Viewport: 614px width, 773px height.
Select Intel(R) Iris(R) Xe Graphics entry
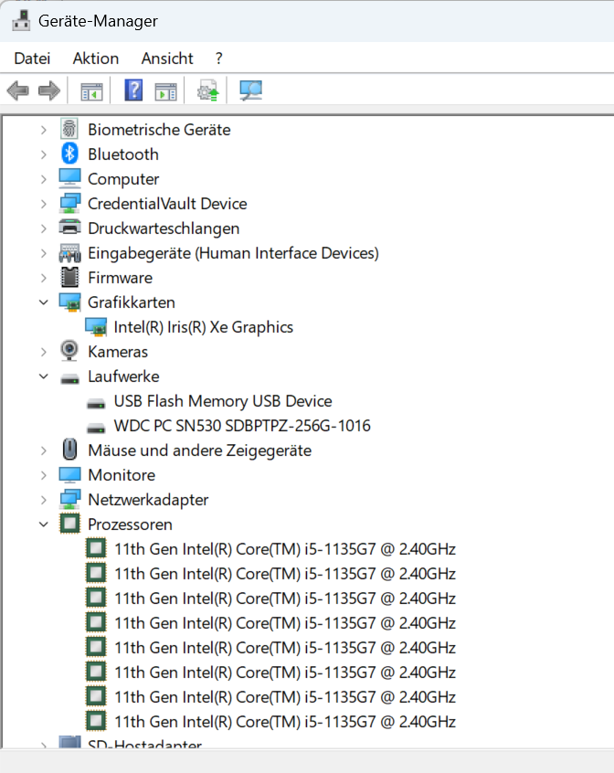click(x=203, y=327)
